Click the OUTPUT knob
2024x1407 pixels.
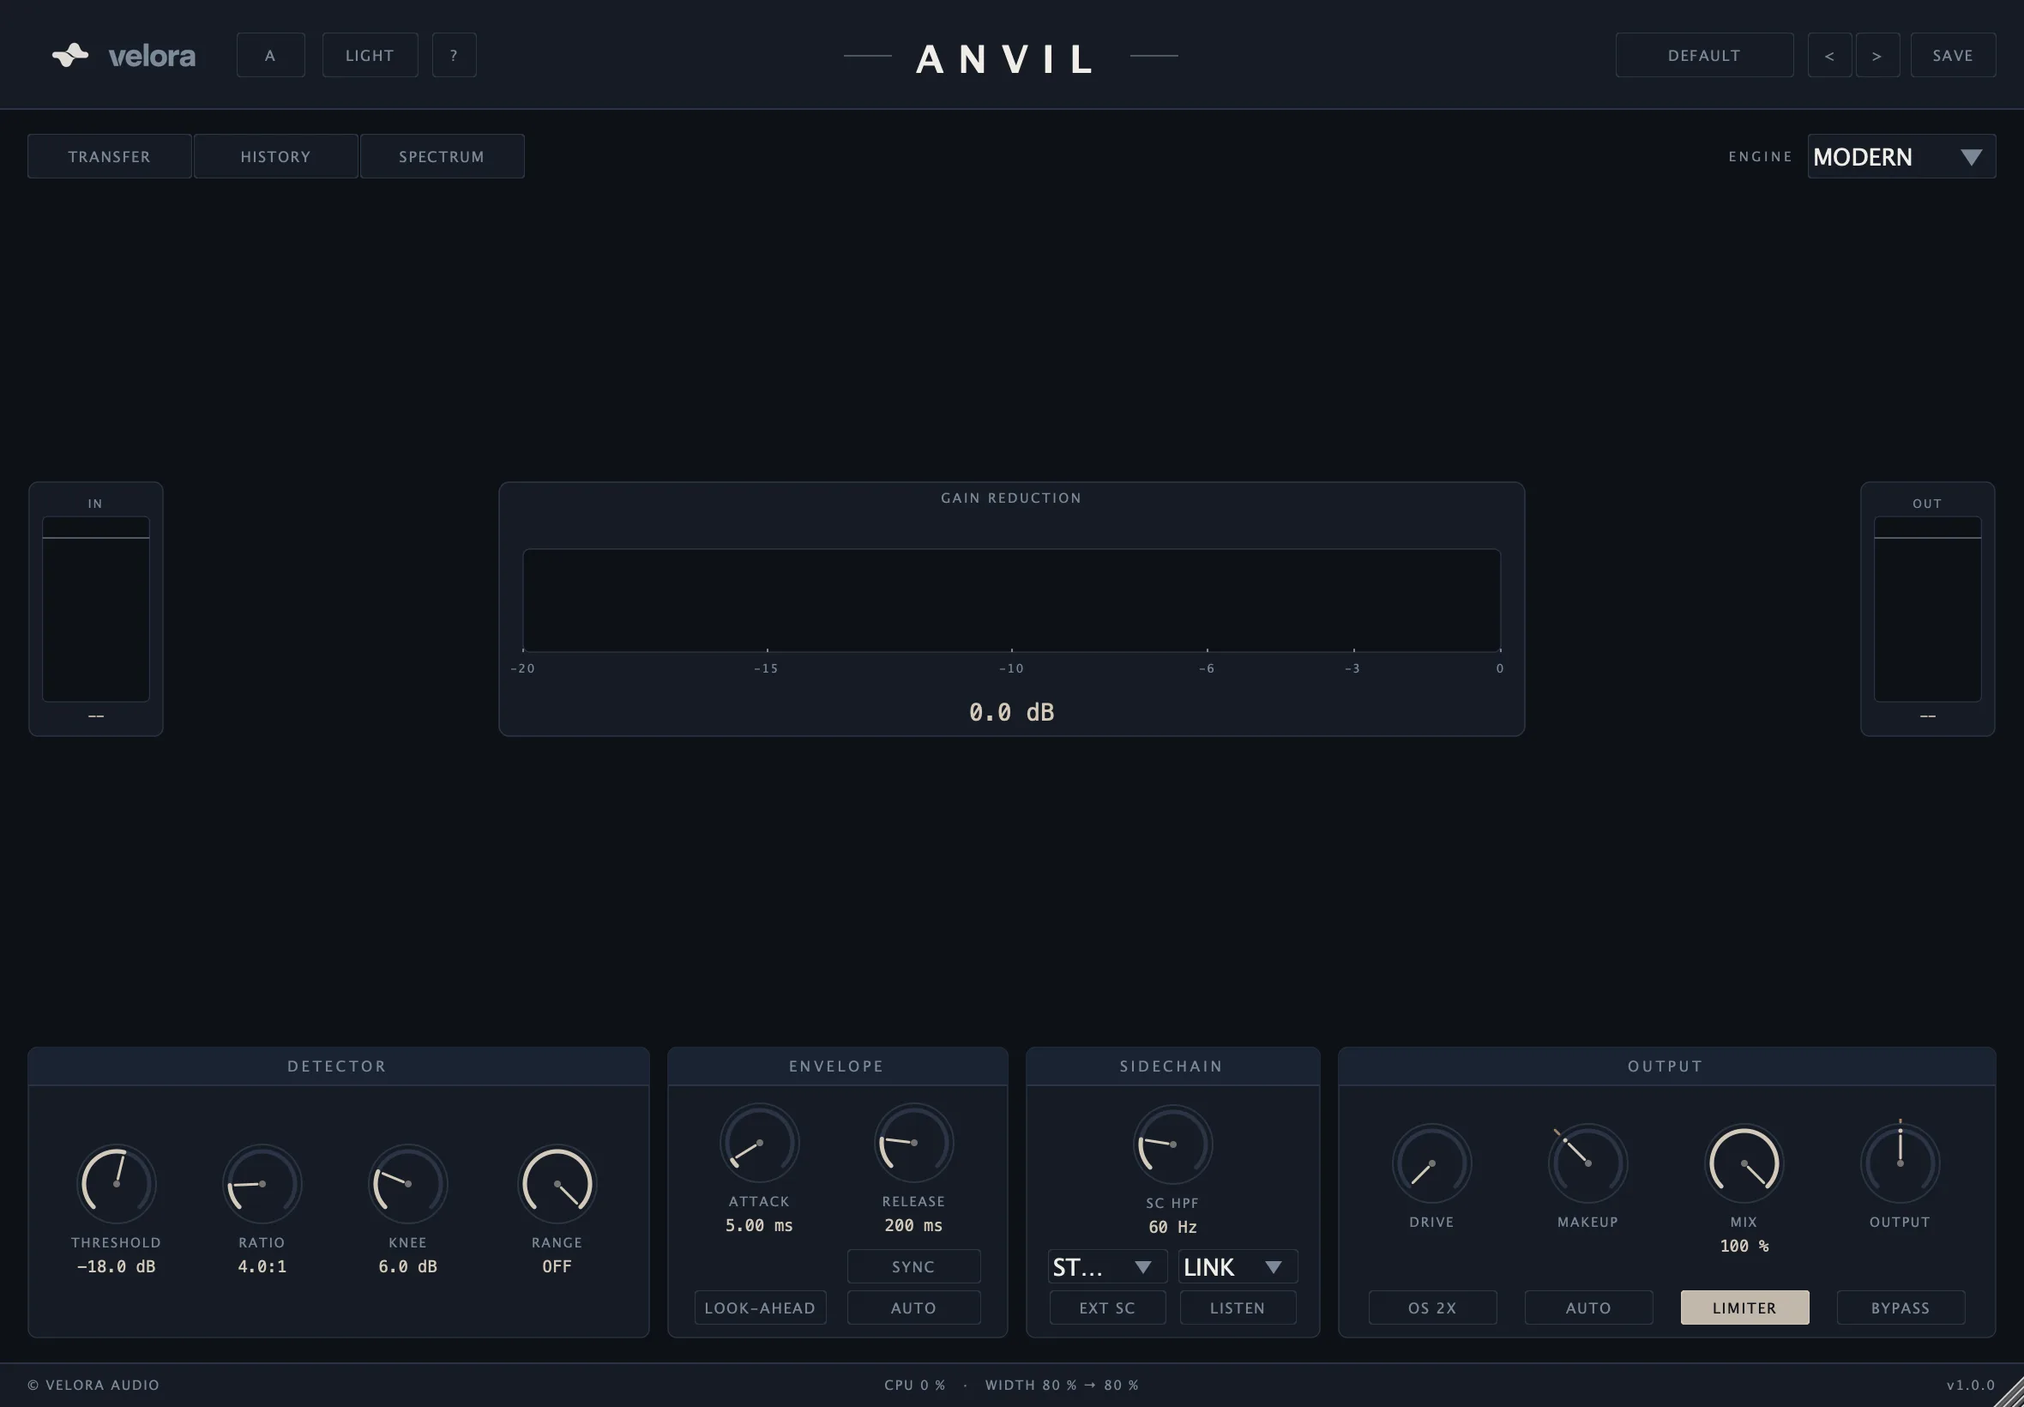1900,1162
